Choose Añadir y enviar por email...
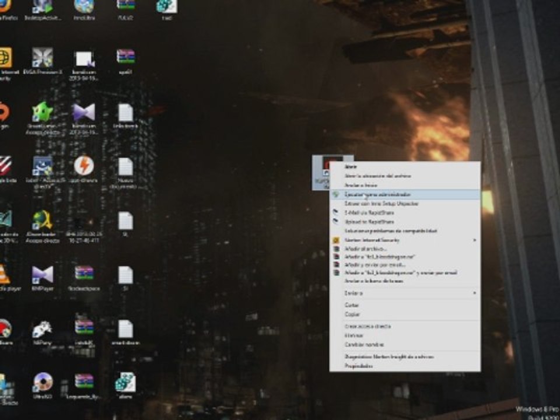The image size is (560, 420). tap(405, 265)
